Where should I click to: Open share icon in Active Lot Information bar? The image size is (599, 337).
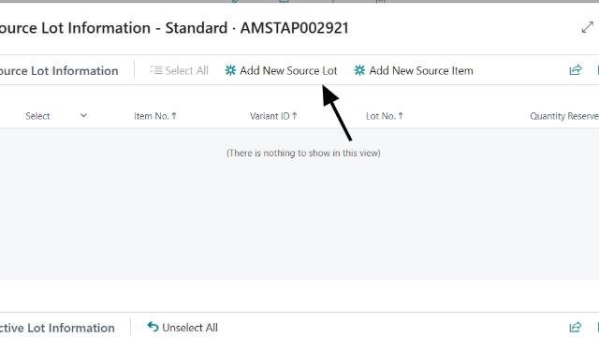[x=576, y=327]
